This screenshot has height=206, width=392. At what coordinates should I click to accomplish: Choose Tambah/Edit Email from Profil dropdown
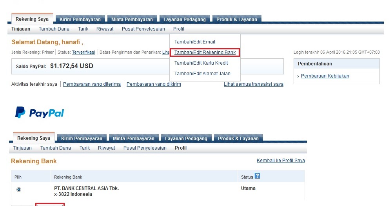click(195, 42)
